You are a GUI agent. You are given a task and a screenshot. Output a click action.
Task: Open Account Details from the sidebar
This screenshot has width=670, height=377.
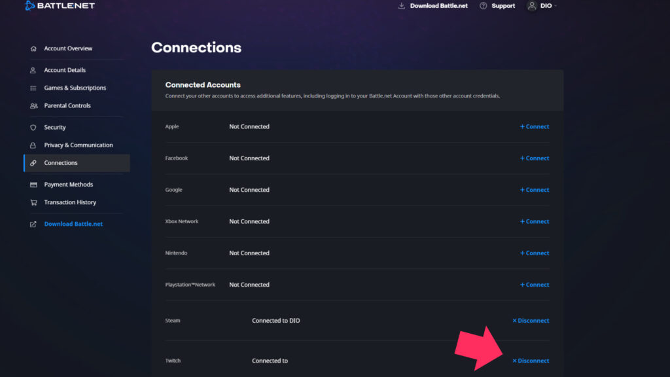tap(65, 70)
